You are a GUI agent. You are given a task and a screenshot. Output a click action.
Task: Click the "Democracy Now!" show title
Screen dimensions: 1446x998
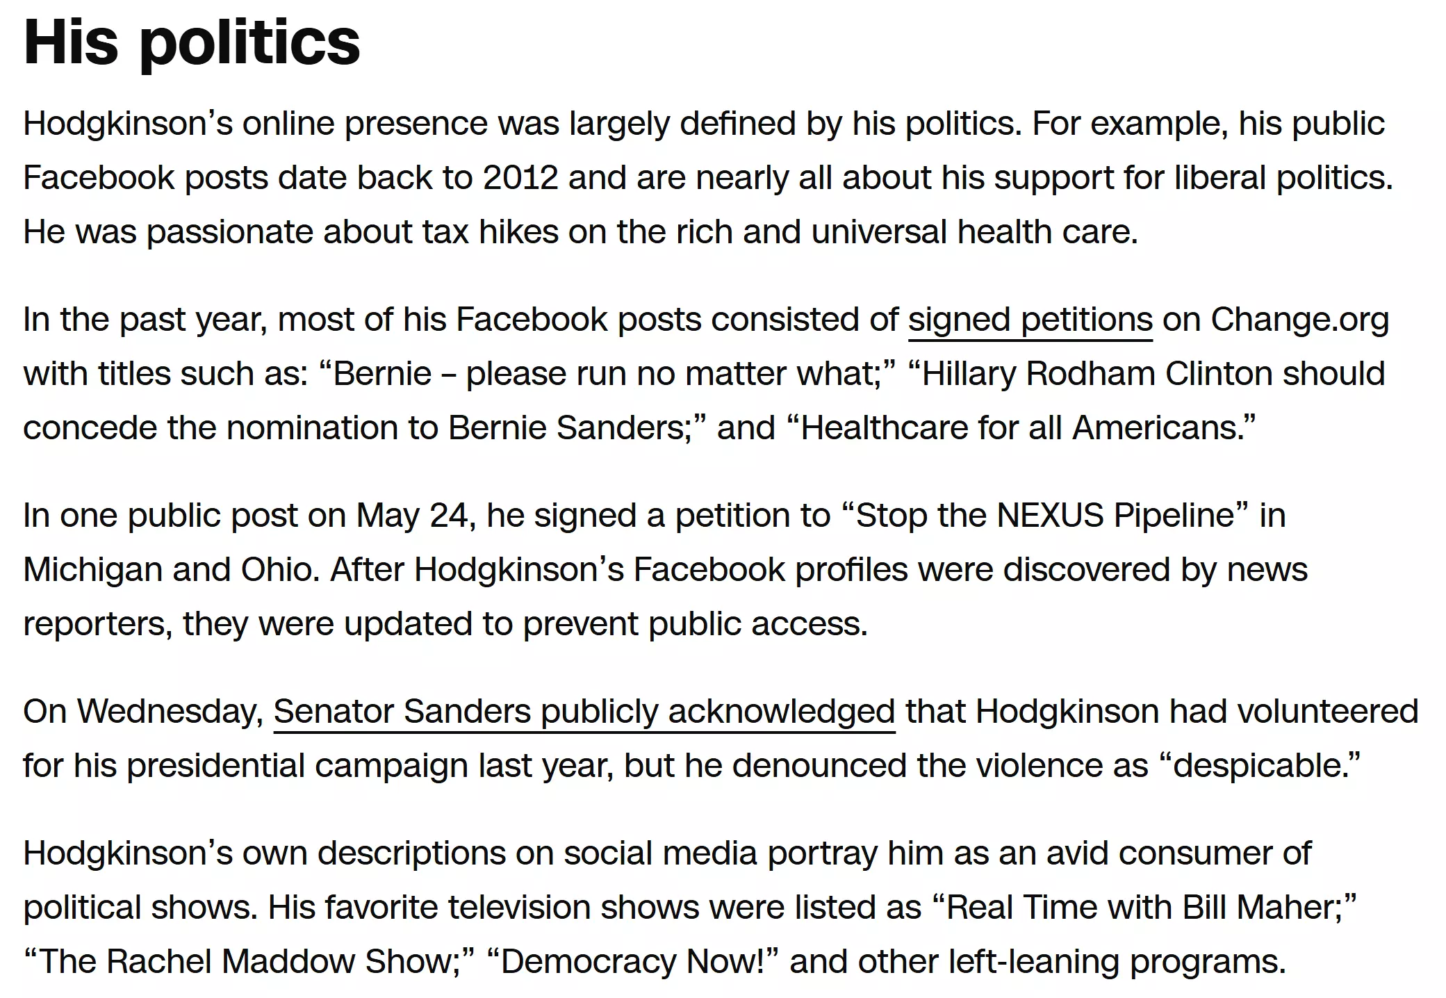click(x=632, y=962)
